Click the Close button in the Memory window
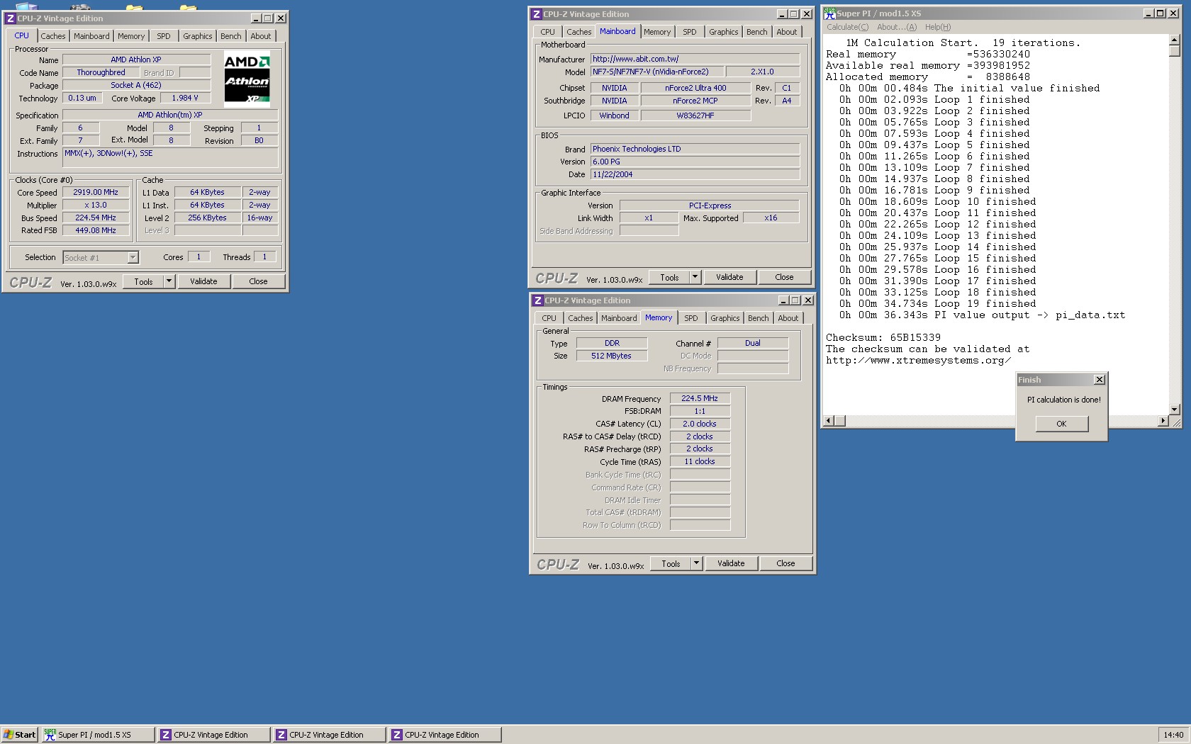Image resolution: width=1191 pixels, height=744 pixels. pos(785,563)
